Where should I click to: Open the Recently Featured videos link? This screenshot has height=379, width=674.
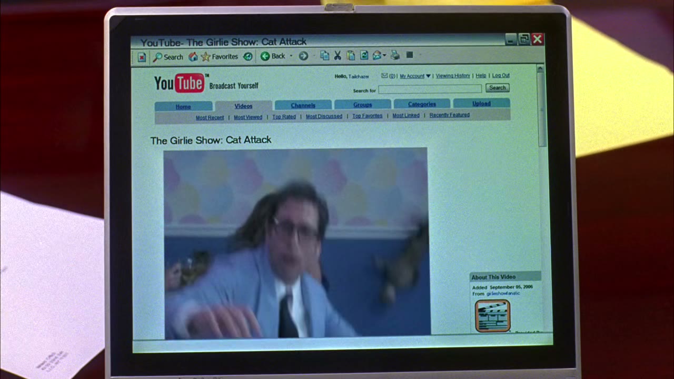click(x=449, y=115)
